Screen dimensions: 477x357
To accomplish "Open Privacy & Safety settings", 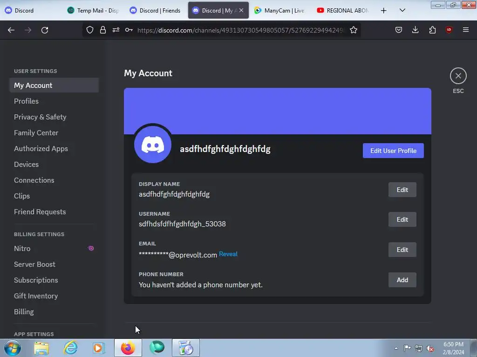I will click(x=54, y=117).
